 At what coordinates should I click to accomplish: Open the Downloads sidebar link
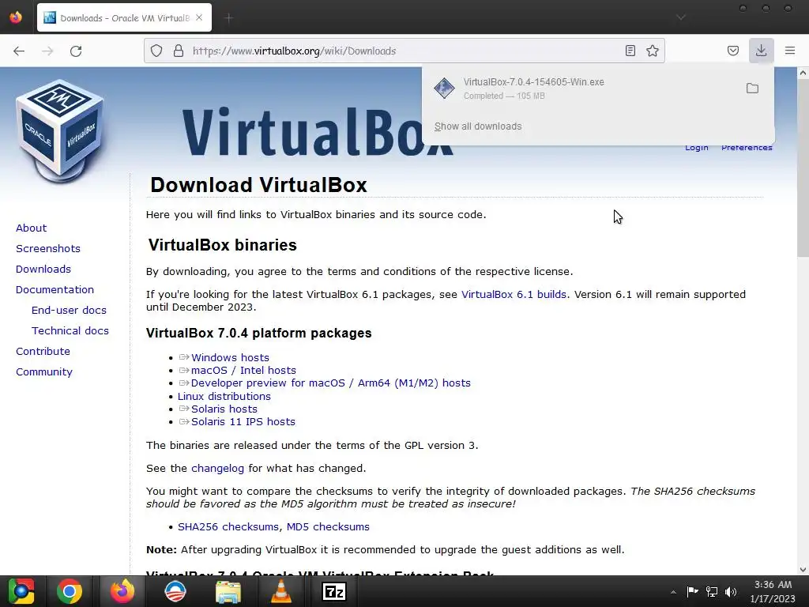click(x=43, y=270)
